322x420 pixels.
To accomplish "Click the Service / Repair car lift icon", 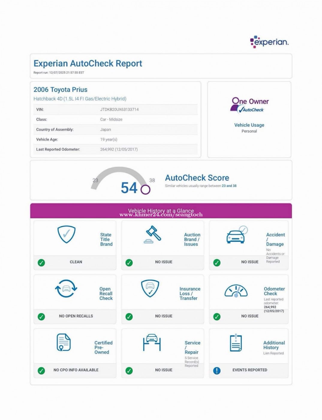I will pyautogui.click(x=152, y=342).
